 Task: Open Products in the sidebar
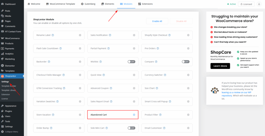pyautogui.click(x=12, y=43)
